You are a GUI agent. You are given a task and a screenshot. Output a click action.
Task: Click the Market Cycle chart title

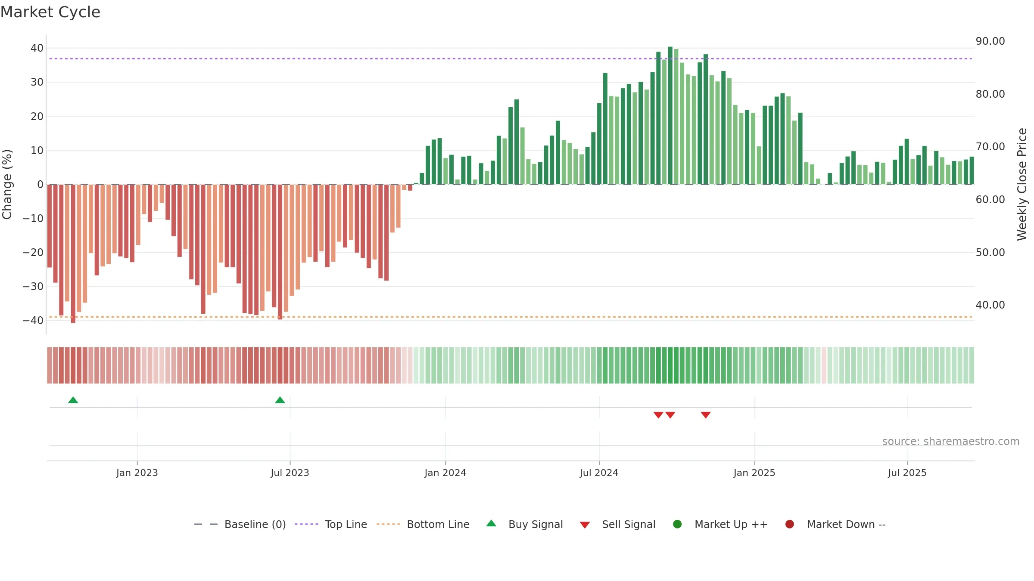(50, 12)
